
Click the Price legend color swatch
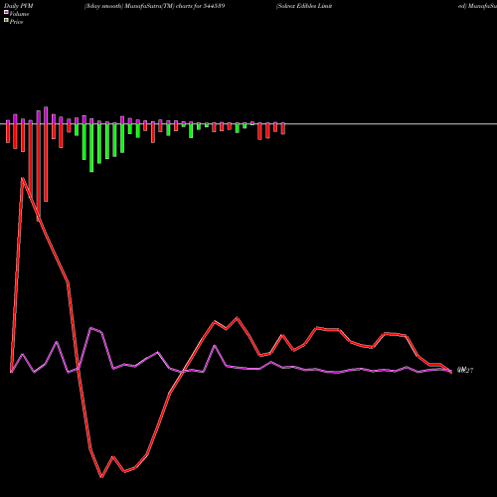point(6,21)
